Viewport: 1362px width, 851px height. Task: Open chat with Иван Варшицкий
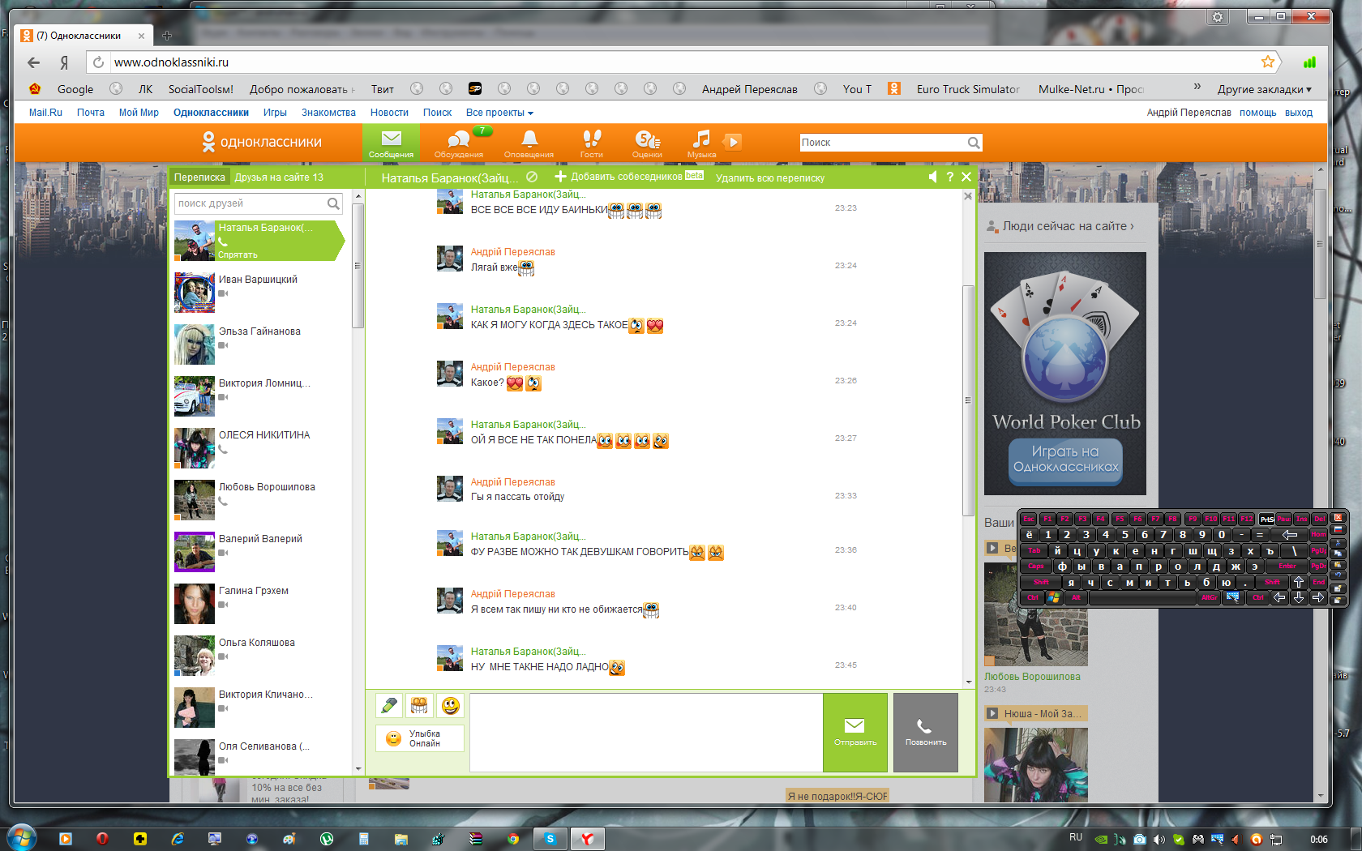pos(258,280)
